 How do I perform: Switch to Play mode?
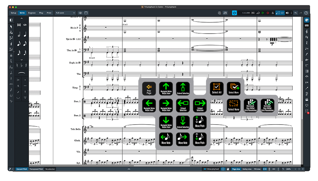coord(41,13)
